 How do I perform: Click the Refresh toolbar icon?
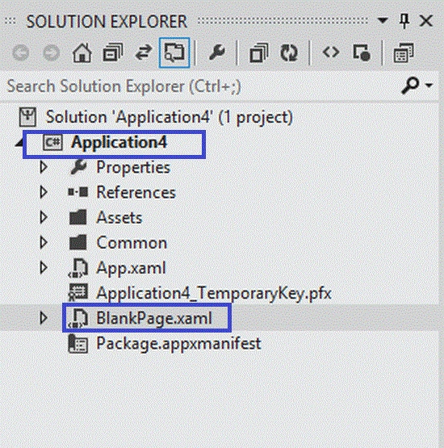289,52
